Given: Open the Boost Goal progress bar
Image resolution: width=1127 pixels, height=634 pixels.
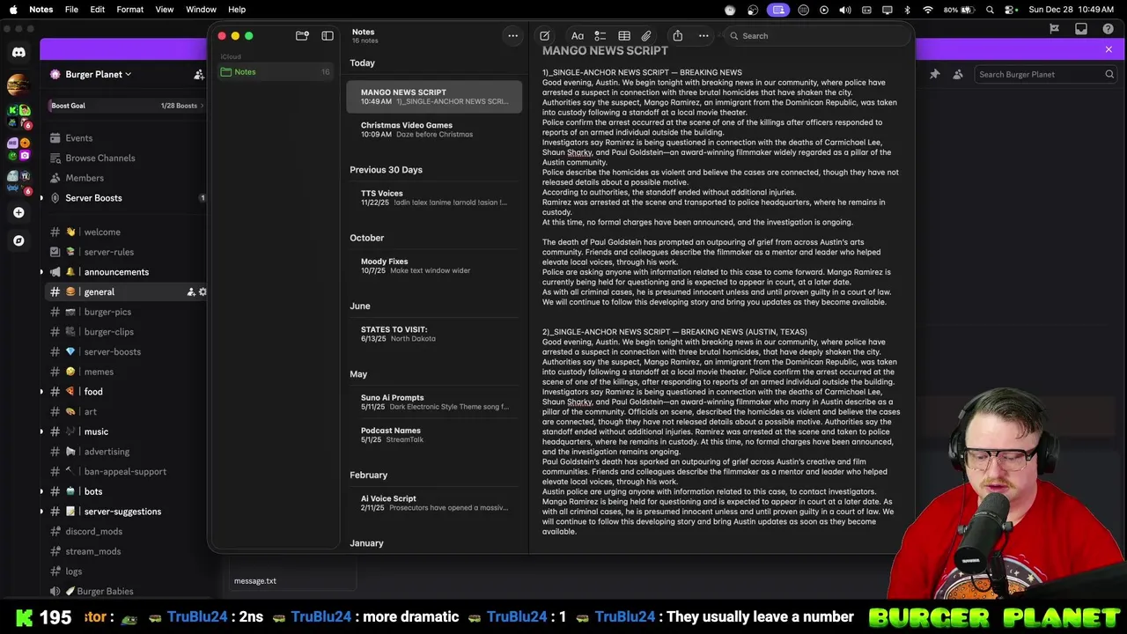Looking at the screenshot, I should click(x=126, y=106).
